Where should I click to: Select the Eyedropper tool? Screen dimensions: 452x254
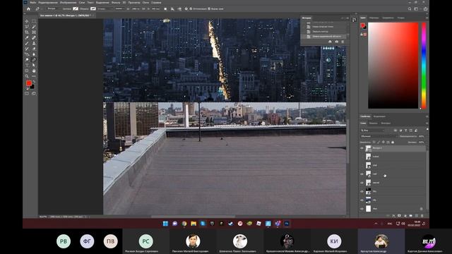pos(27,37)
